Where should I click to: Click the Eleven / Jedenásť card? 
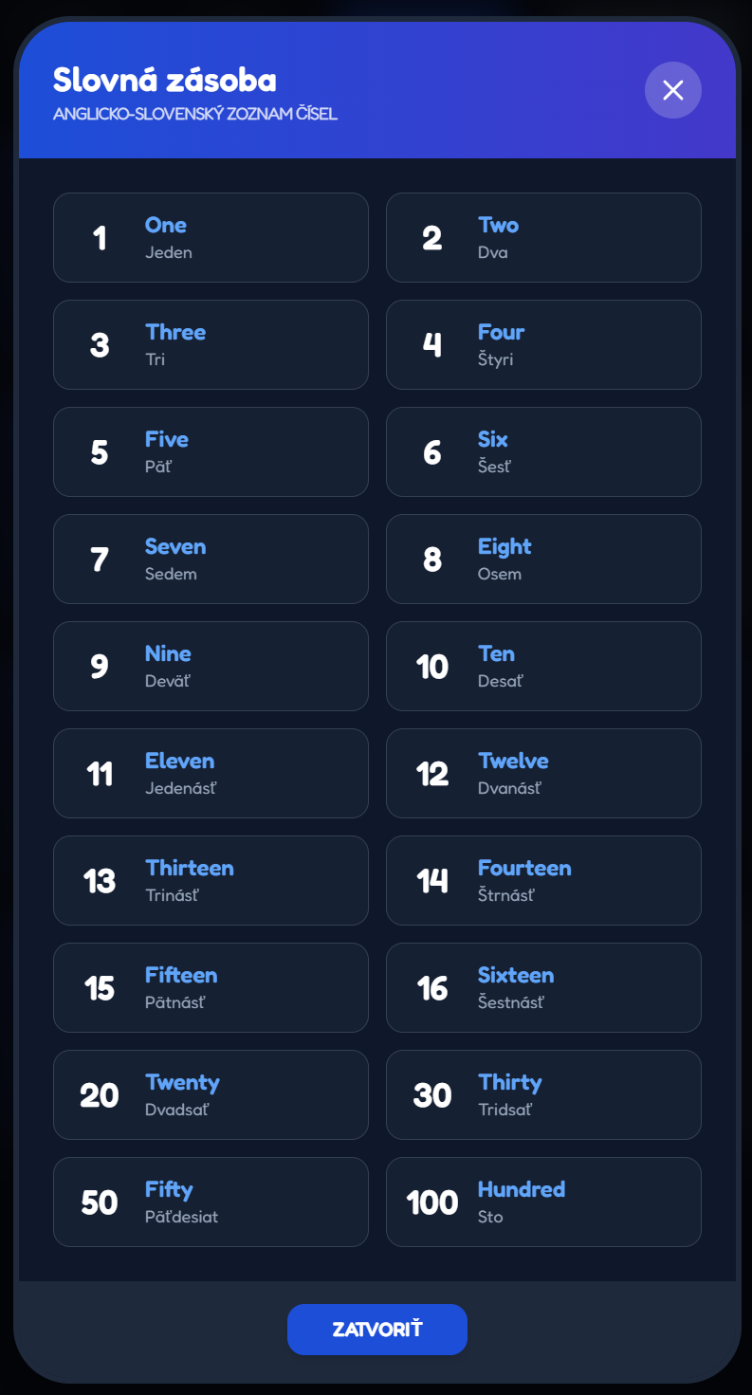pos(211,774)
